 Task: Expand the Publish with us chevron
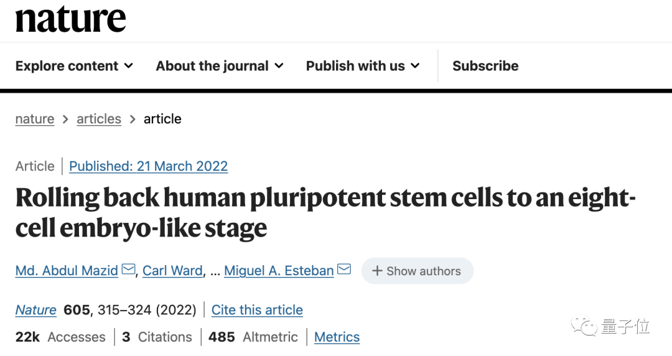click(415, 65)
